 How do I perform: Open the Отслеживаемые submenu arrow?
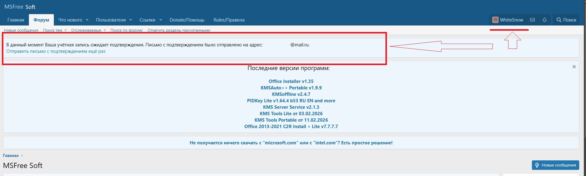(105, 30)
